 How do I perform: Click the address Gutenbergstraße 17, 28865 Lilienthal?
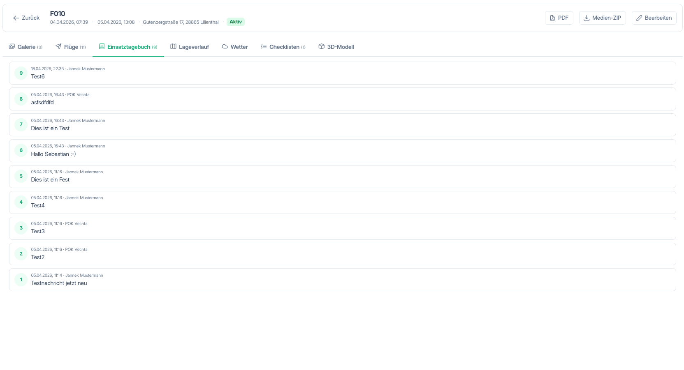pyautogui.click(x=181, y=22)
